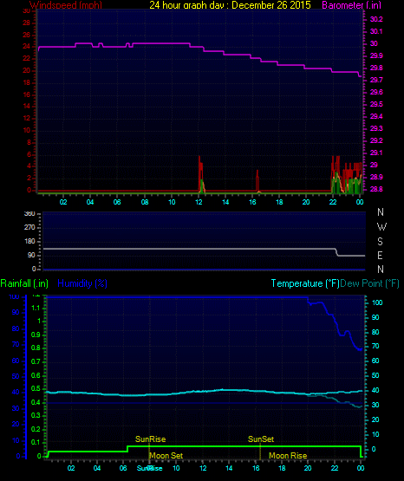Click the Windspeed (mph) axis title
The width and height of the screenshot is (404, 481).
(x=65, y=5)
